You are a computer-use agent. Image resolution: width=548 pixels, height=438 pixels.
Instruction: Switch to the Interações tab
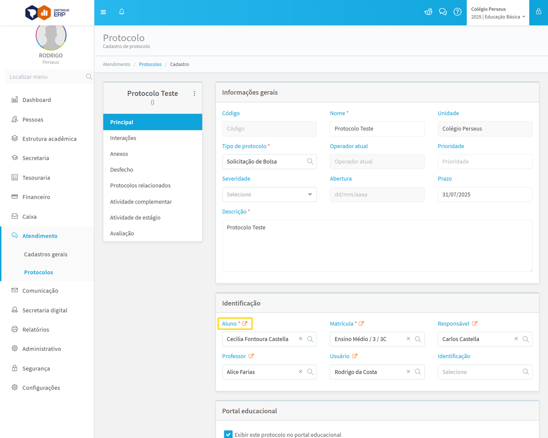pos(152,138)
